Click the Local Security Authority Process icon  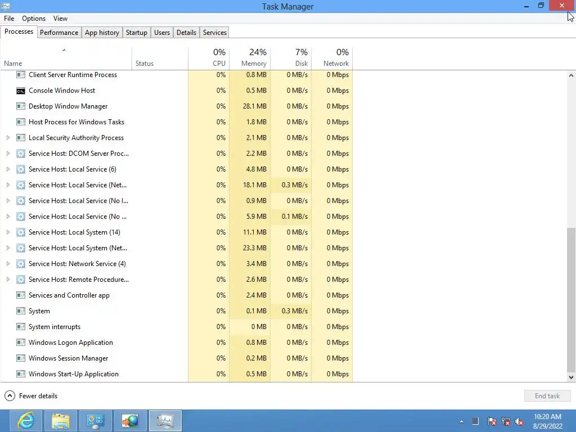[x=21, y=138]
